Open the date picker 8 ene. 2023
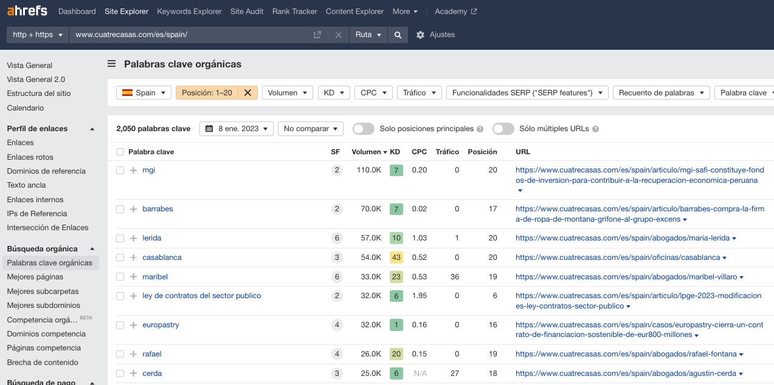This screenshot has width=774, height=385. coord(236,129)
